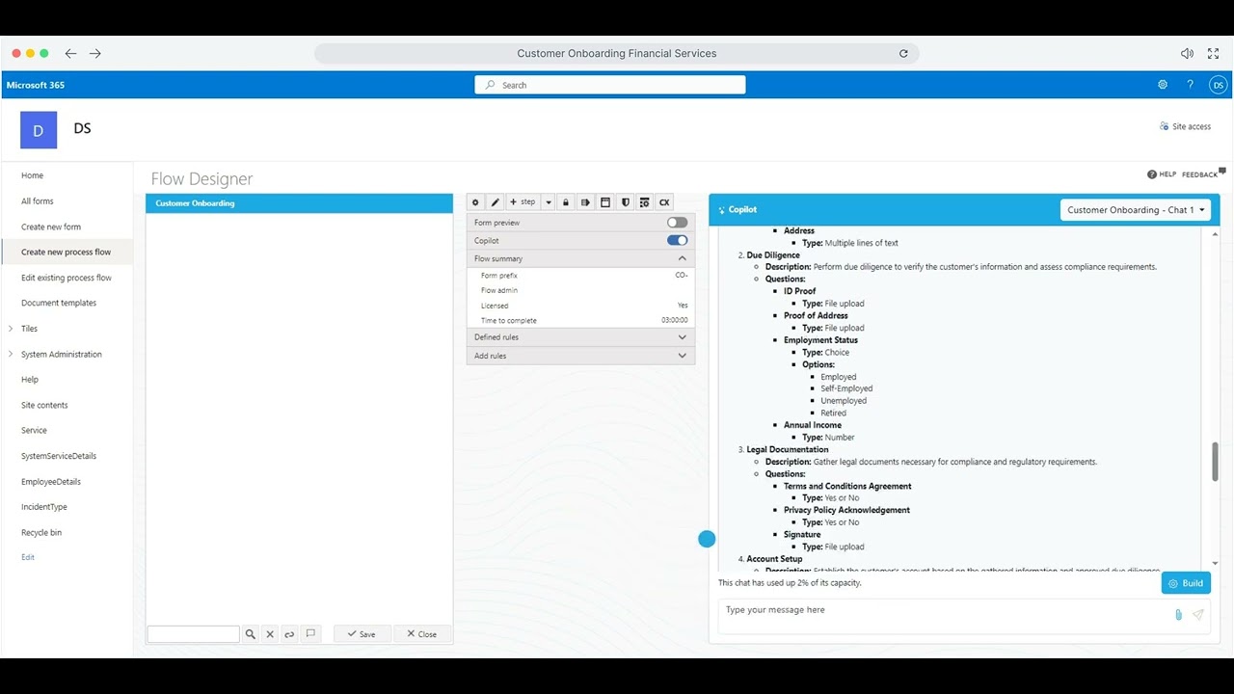Go to Document templates in sidebar
Viewport: 1234px width, 694px height.
pyautogui.click(x=59, y=303)
